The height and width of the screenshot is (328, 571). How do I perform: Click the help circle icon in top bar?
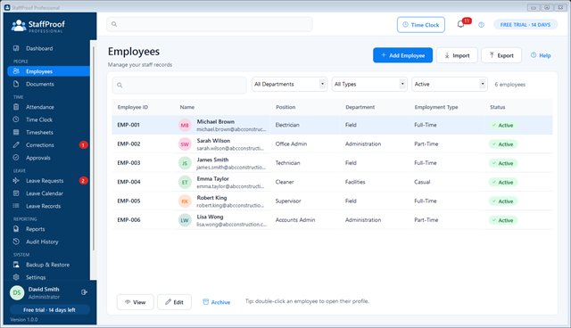(481, 25)
